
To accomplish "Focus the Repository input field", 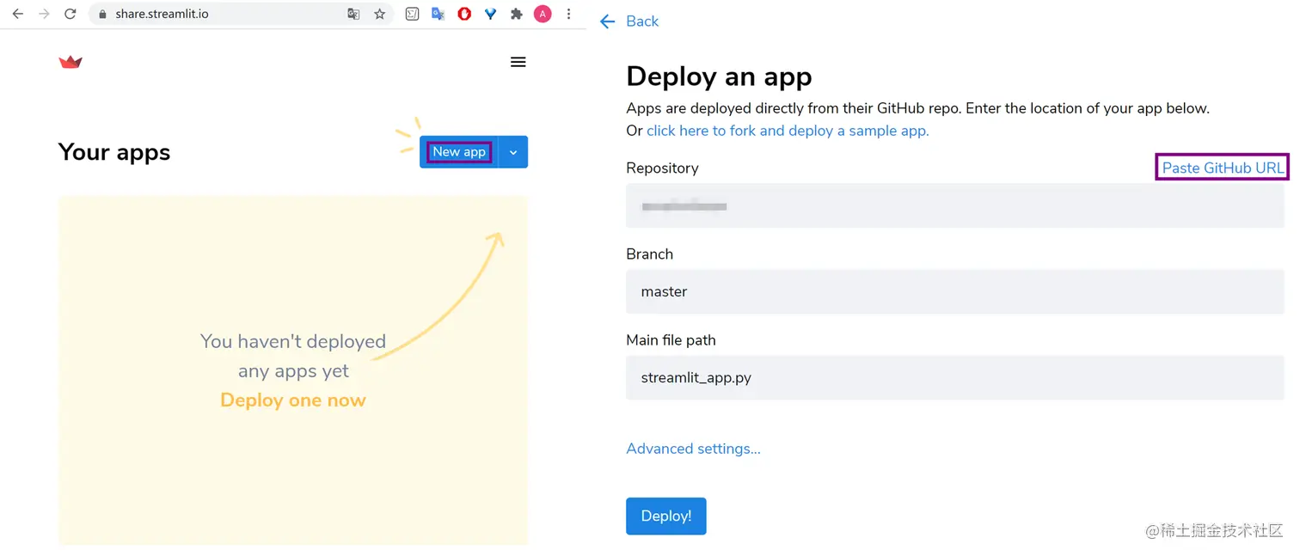I will (955, 206).
